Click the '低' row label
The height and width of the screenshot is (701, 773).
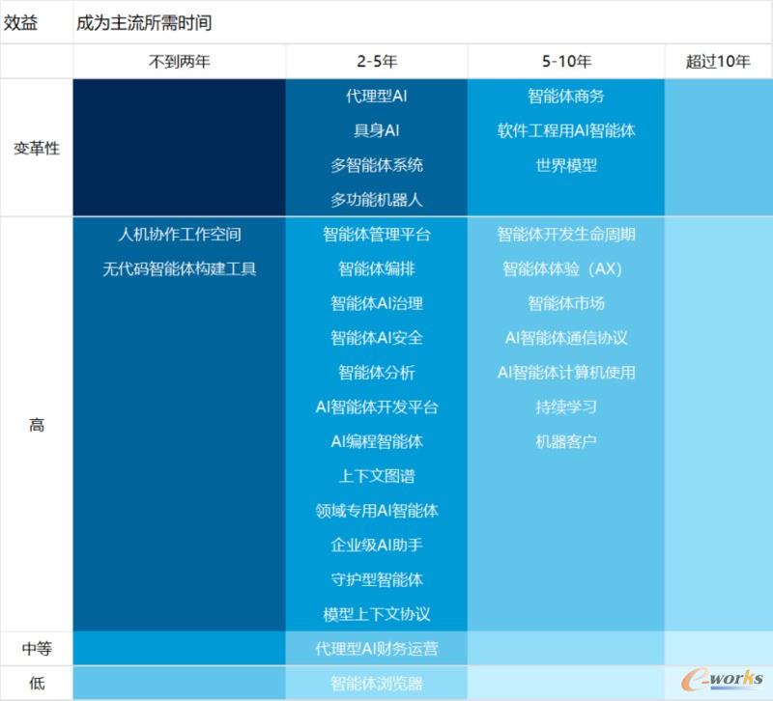(37, 683)
